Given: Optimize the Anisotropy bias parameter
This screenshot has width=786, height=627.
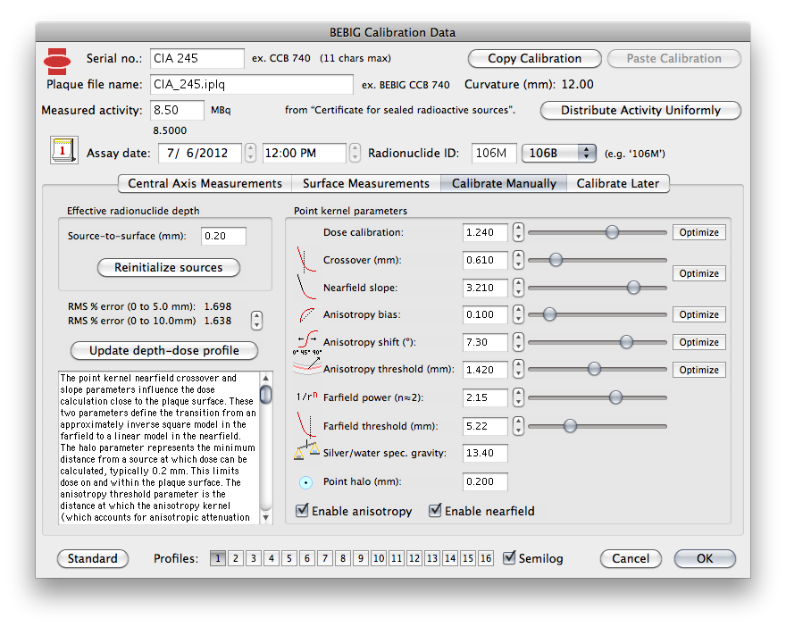Looking at the screenshot, I should click(x=698, y=314).
